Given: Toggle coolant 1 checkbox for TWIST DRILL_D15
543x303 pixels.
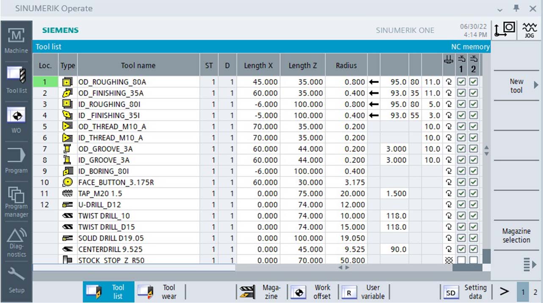Looking at the screenshot, I should click(461, 227).
